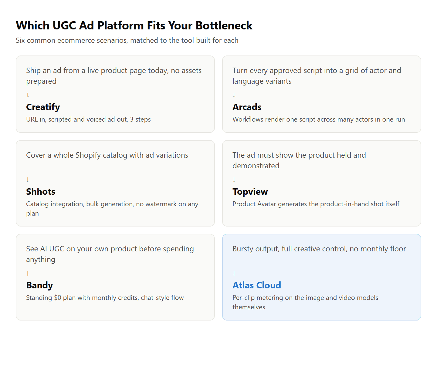Select the Topview platform name
The image size is (437, 376).
pyautogui.click(x=250, y=192)
